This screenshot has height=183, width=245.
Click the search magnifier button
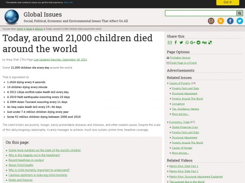240,13
